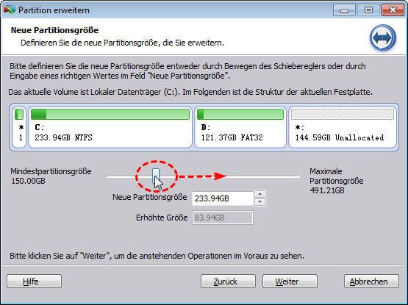Click the blue double-arrow extend partition icon

coord(383,37)
